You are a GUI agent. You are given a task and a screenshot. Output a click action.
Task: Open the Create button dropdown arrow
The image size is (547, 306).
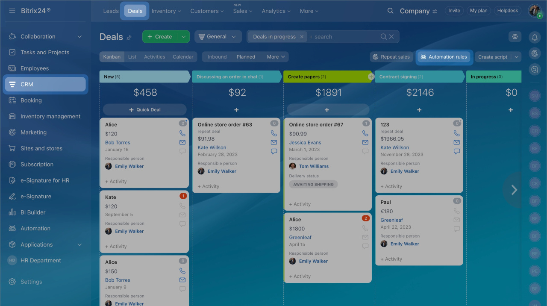click(x=183, y=37)
